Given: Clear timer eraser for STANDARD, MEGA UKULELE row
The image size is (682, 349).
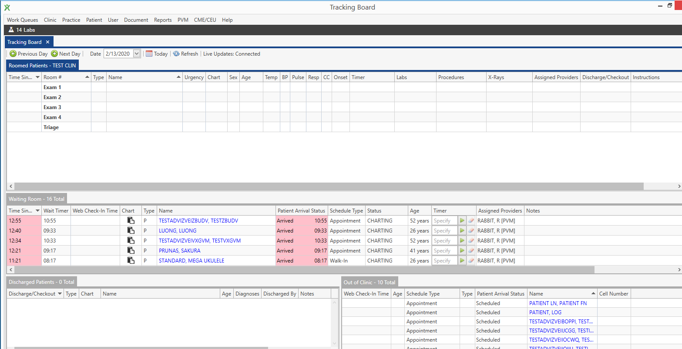Looking at the screenshot, I should pyautogui.click(x=471, y=261).
